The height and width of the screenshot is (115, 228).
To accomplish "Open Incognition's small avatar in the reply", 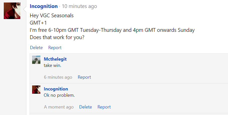I will point(36,89).
